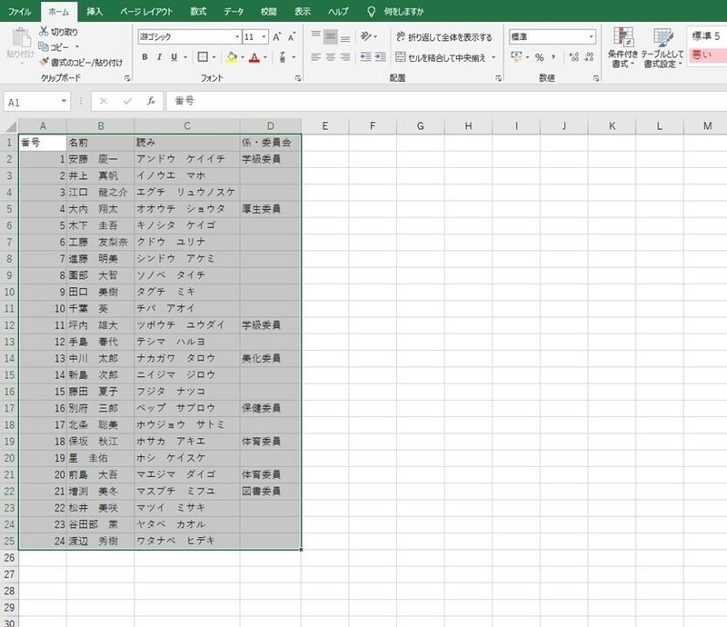727x627 pixels.
Task: Select the 悪い cell style swatch
Action: tap(708, 55)
